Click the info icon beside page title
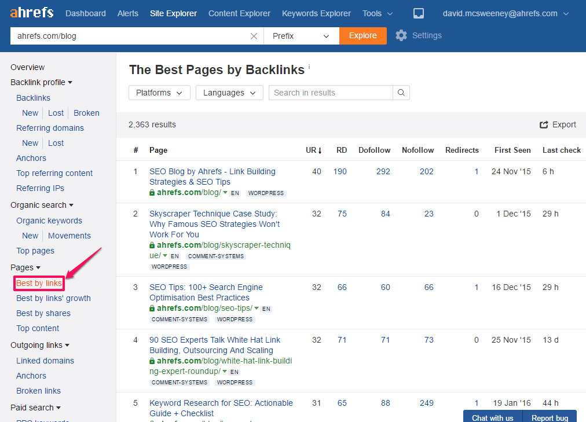Image resolution: width=586 pixels, height=422 pixels. click(309, 67)
